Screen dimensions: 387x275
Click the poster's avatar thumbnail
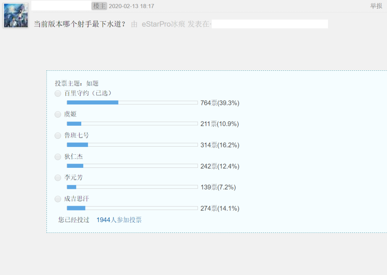[x=16, y=16]
